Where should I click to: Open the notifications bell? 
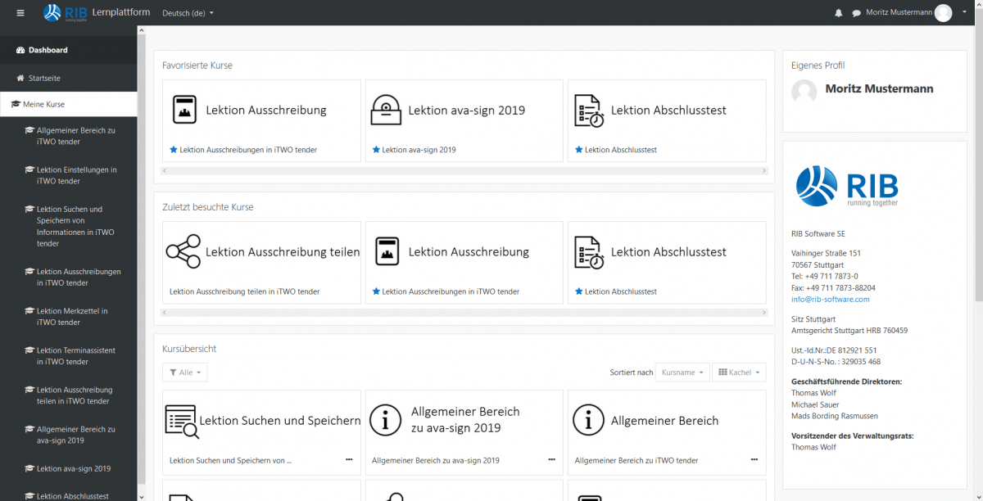tap(838, 13)
